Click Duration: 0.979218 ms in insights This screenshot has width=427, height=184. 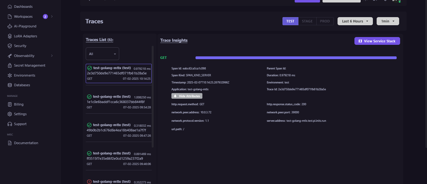coord(281,75)
